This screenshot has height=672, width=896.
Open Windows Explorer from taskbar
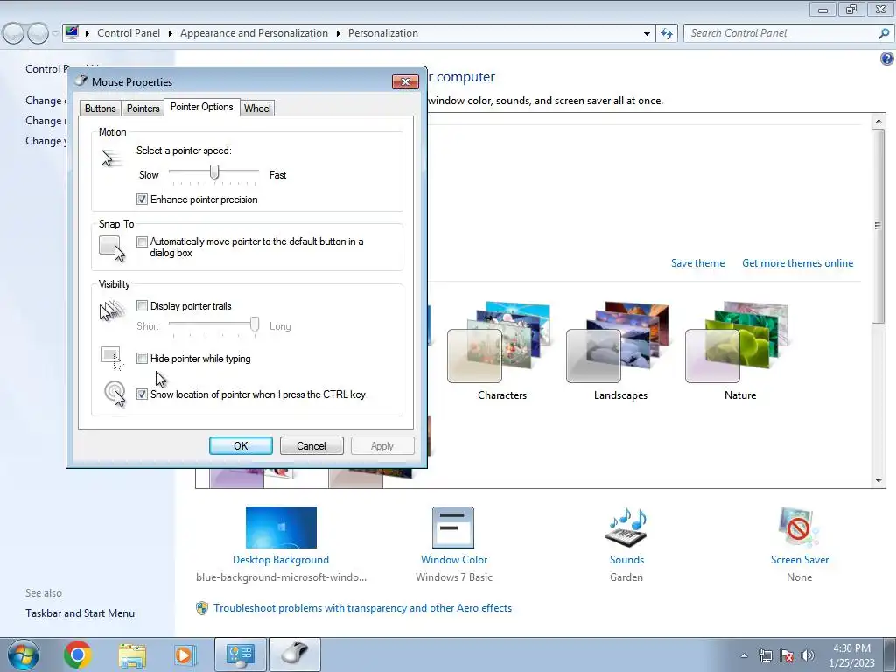(132, 655)
